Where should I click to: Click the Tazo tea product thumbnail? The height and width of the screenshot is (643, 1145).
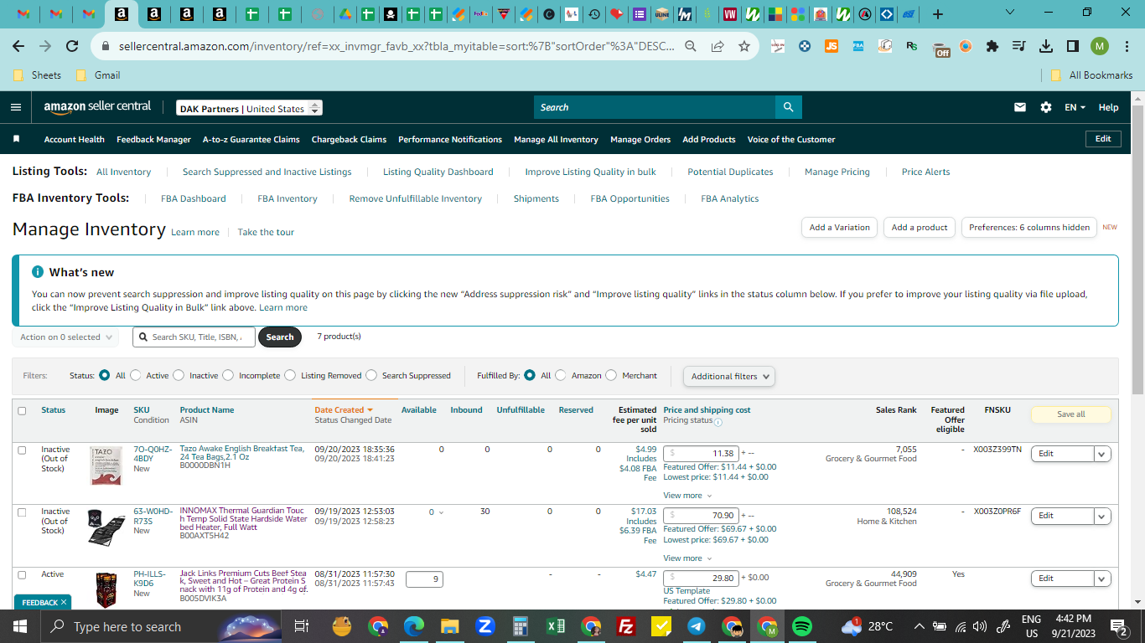(x=106, y=465)
